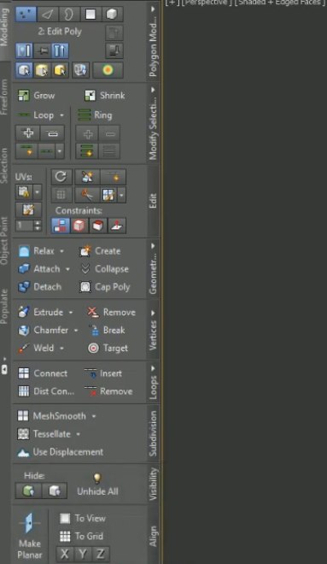Toggle Use Soft Selection icon
The width and height of the screenshot is (327, 564).
(108, 70)
